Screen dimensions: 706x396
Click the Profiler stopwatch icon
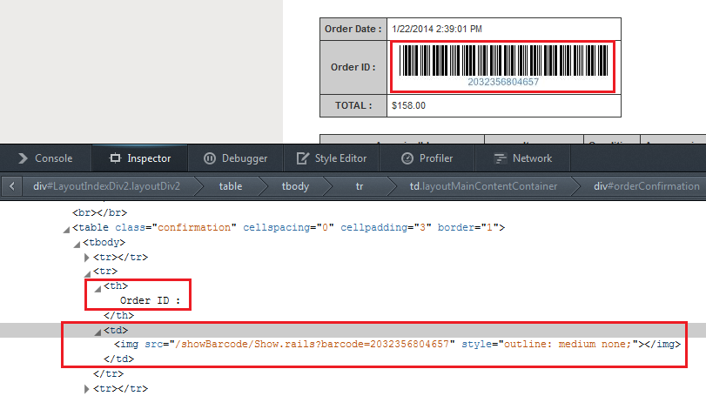point(407,158)
